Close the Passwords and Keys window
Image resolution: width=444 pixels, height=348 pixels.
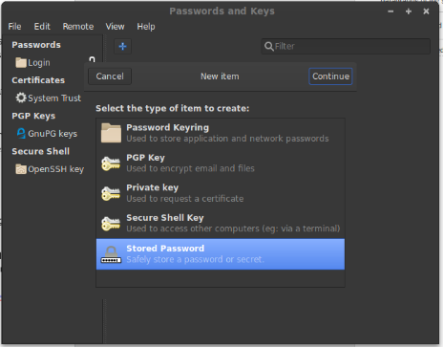pyautogui.click(x=426, y=11)
